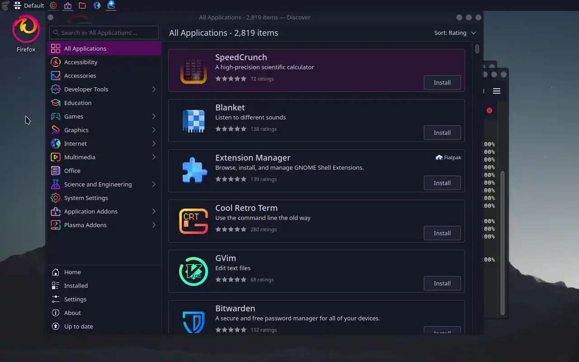Expand the Multimedia category chevron

(154, 157)
